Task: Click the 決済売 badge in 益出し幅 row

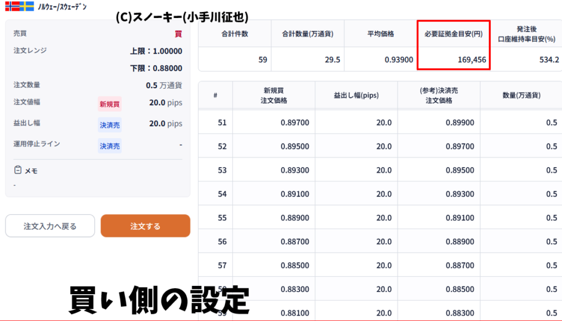Action: coord(109,125)
